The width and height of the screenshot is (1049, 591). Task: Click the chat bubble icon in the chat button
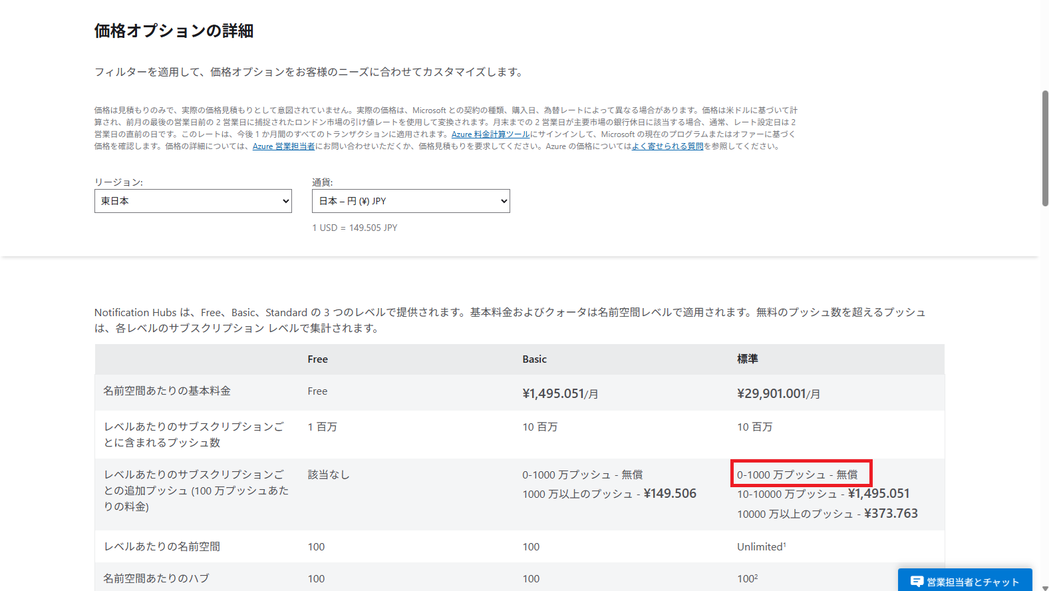[917, 582]
